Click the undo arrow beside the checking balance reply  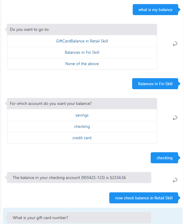click(x=175, y=180)
